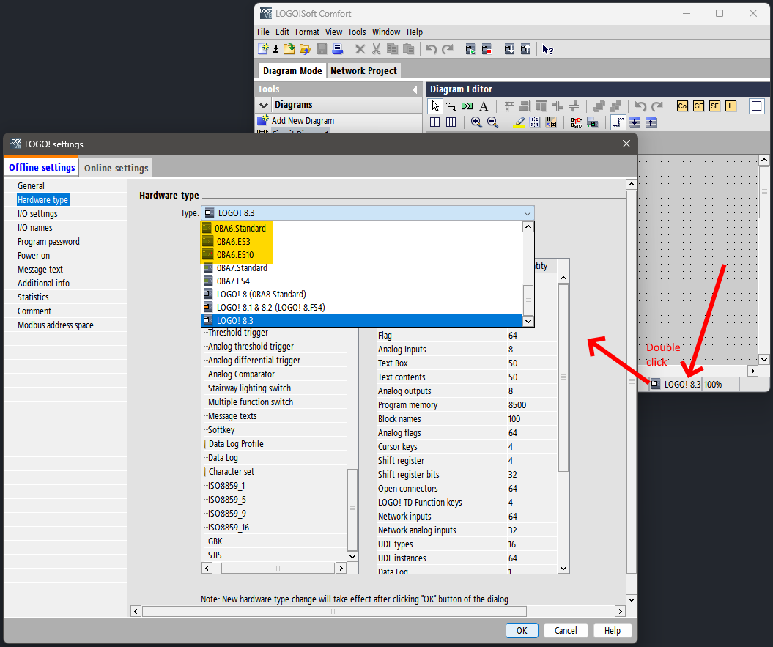The height and width of the screenshot is (647, 773).
Task: Activate the context-sensitive help pointer icon
Action: [x=547, y=49]
